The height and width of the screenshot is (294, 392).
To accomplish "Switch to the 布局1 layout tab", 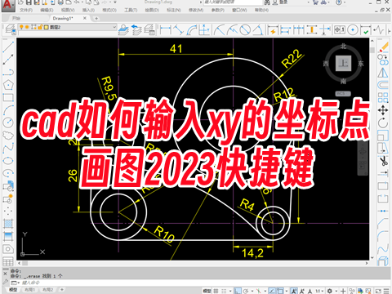I will pyautogui.click(x=29, y=290).
